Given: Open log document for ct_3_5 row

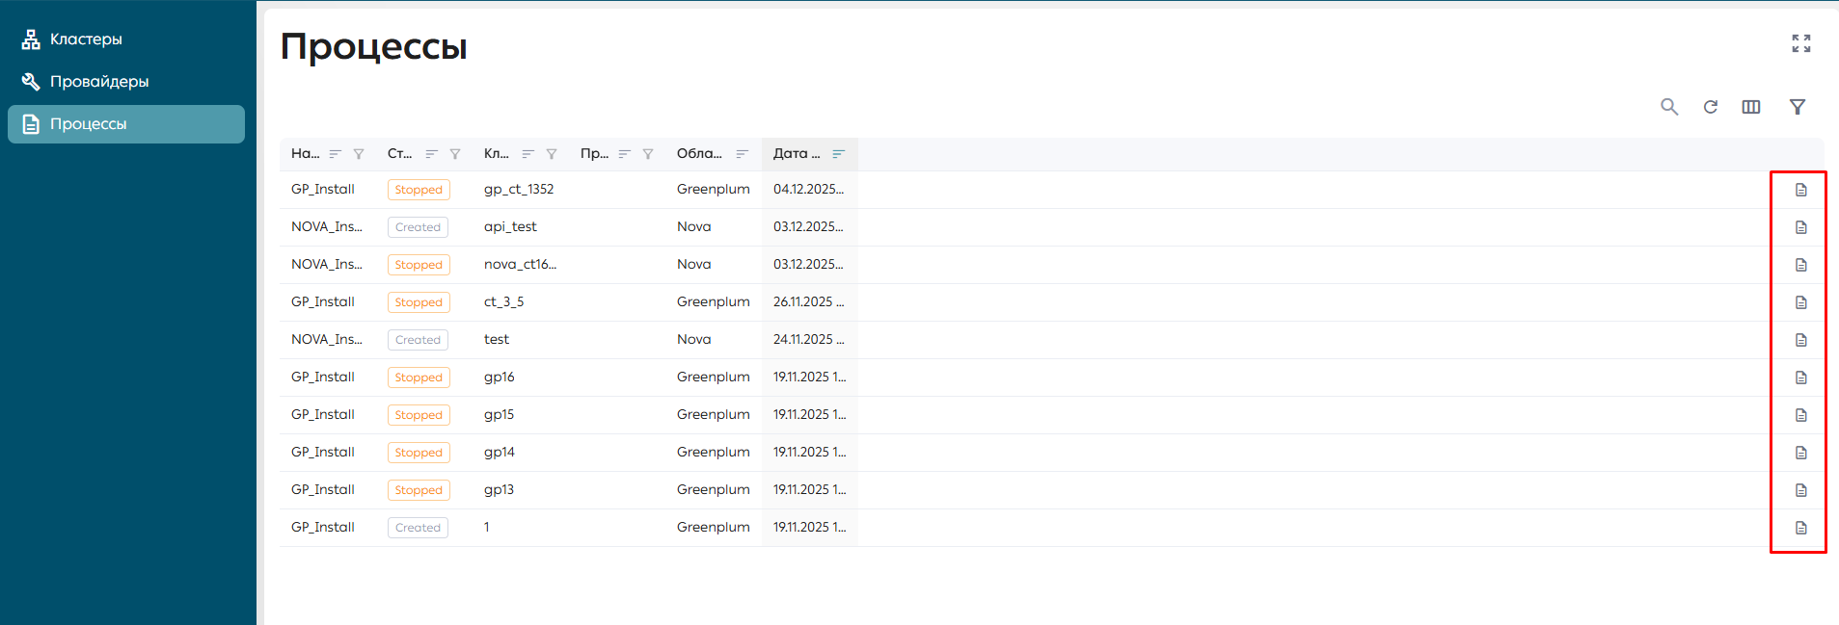Looking at the screenshot, I should tap(1800, 302).
